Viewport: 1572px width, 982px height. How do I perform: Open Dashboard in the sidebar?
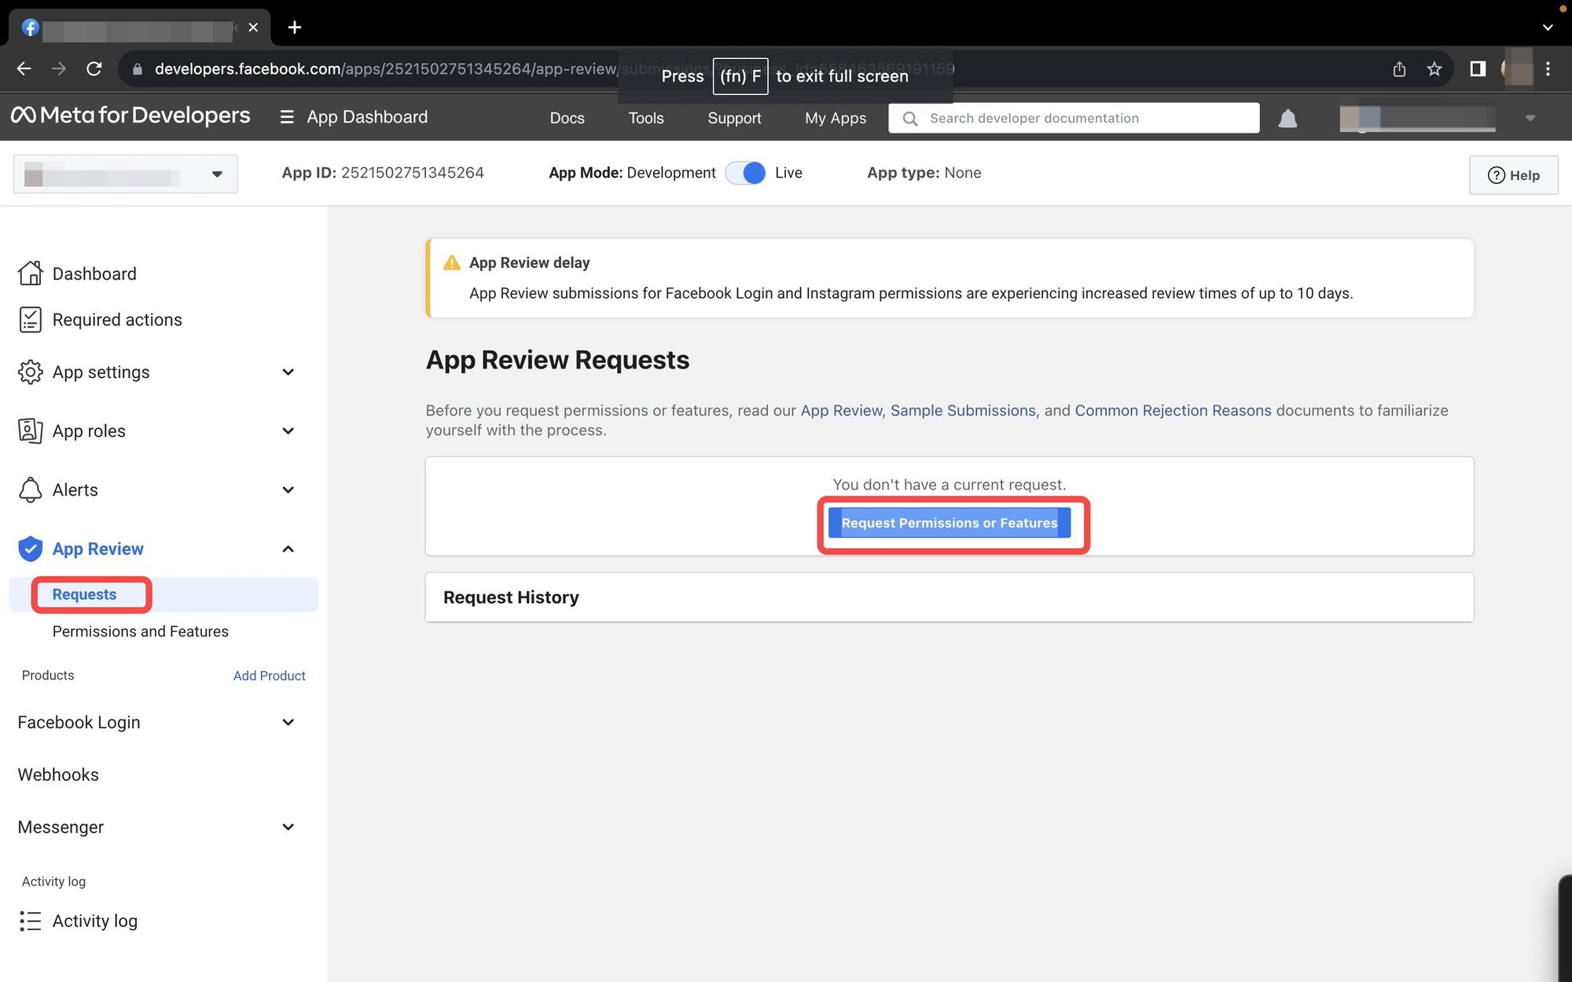pos(94,273)
